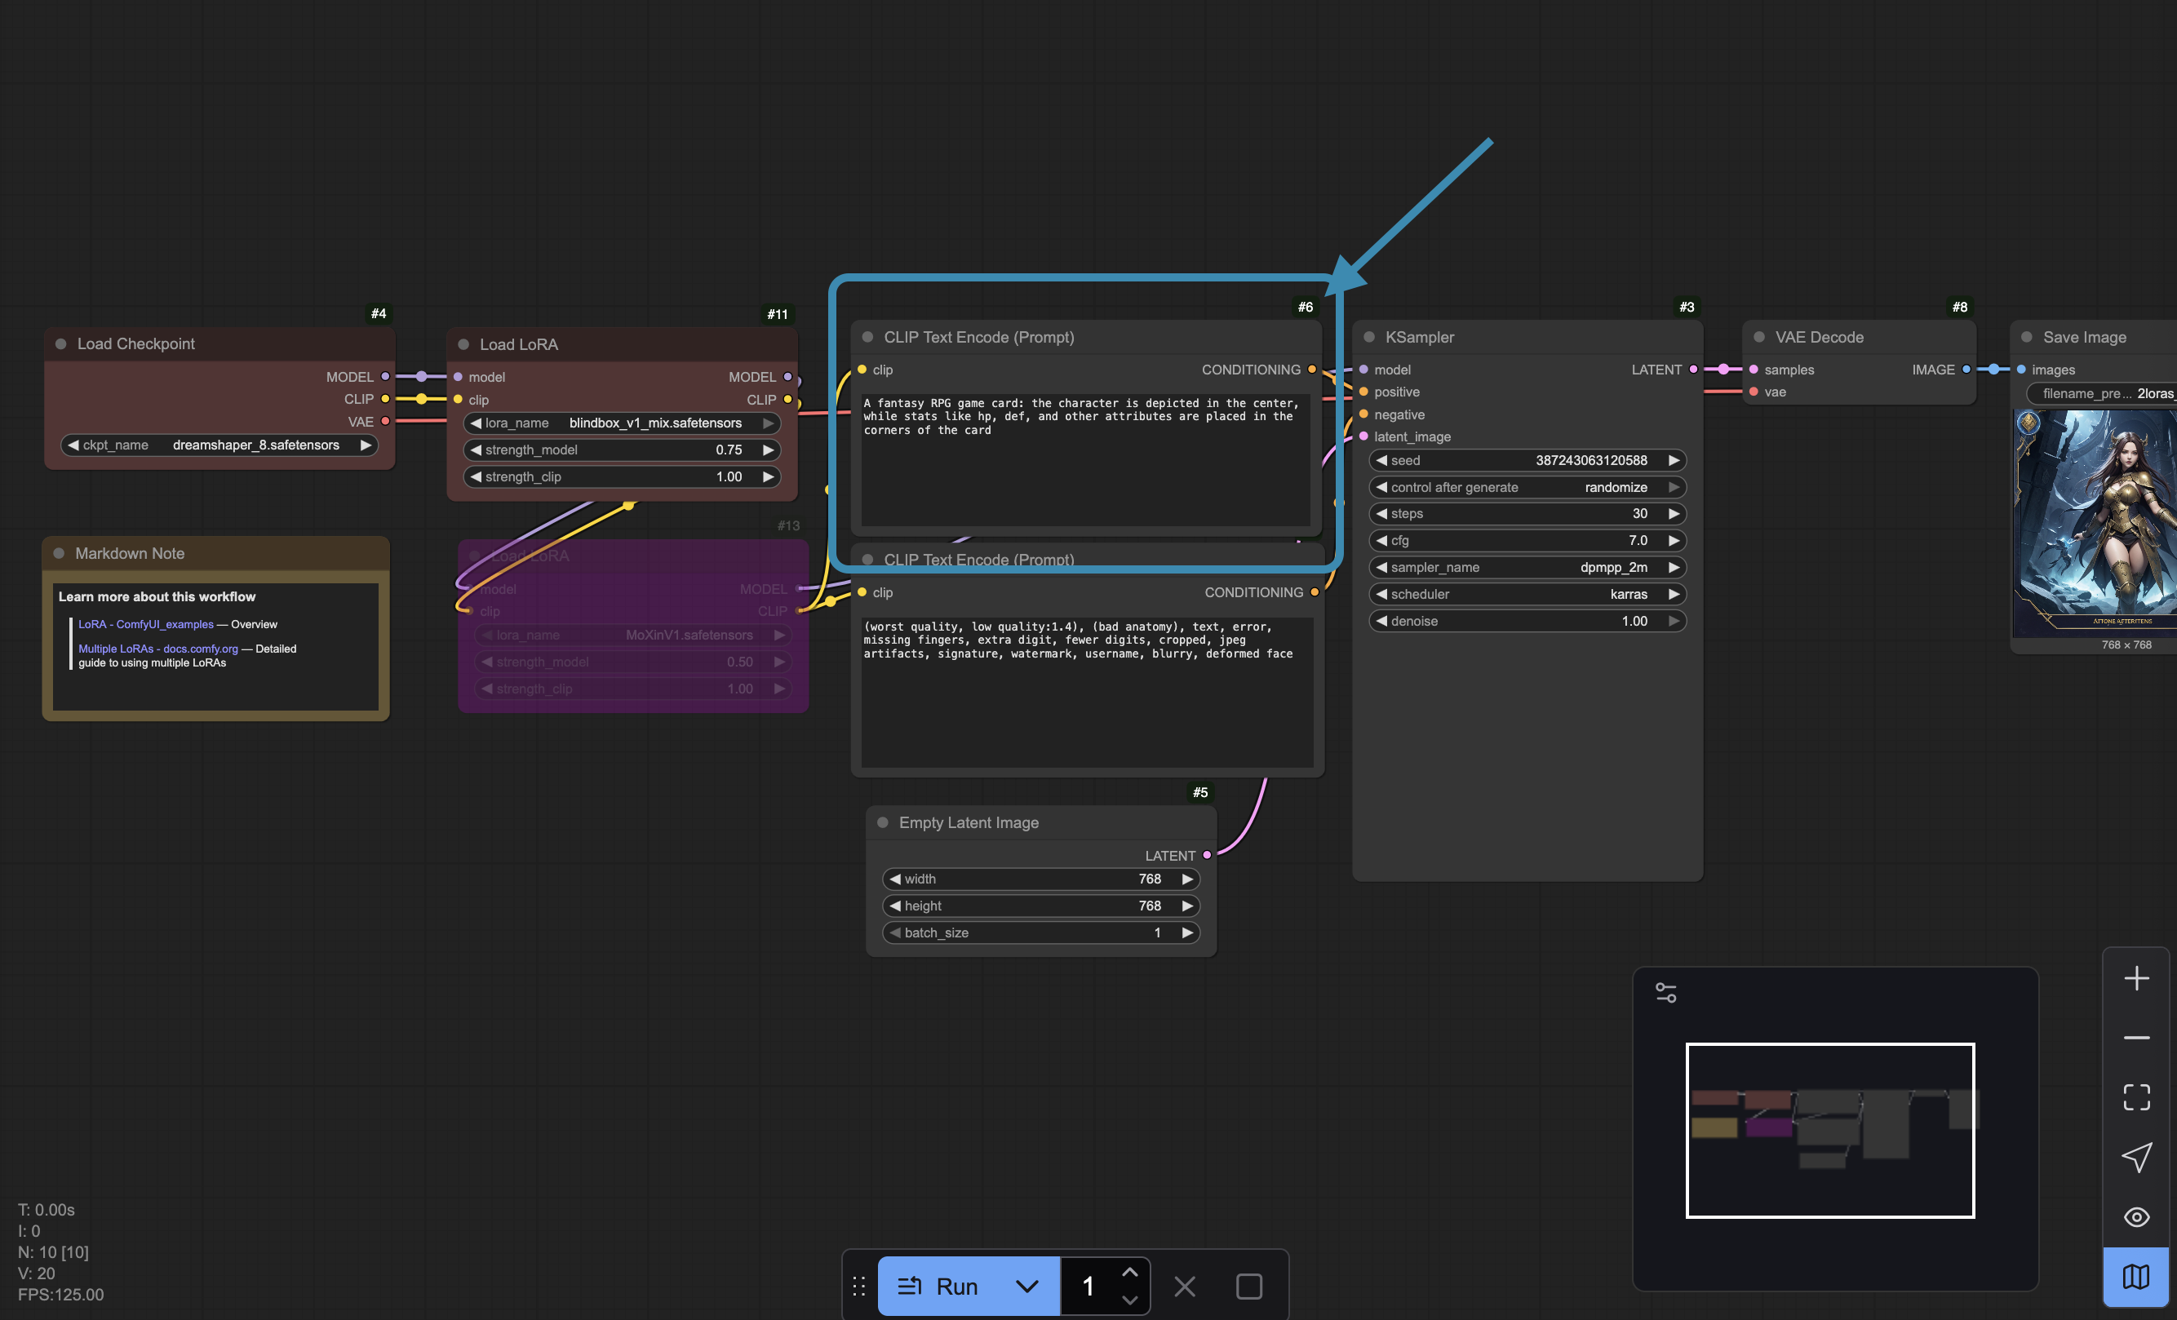Click the cfg 7.0 value slider
The height and width of the screenshot is (1320, 2177).
coord(1526,540)
